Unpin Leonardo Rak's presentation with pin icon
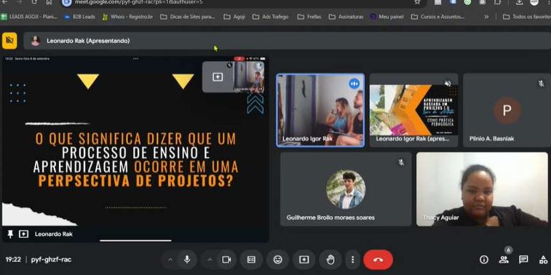551x275 pixels. [10, 234]
